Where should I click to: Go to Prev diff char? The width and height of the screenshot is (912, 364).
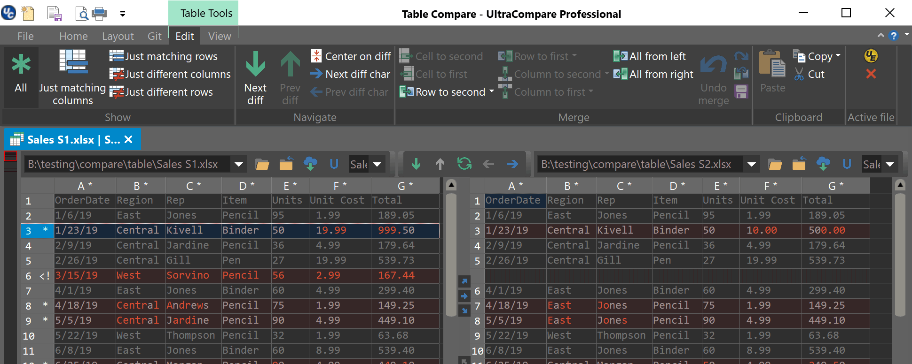point(349,92)
